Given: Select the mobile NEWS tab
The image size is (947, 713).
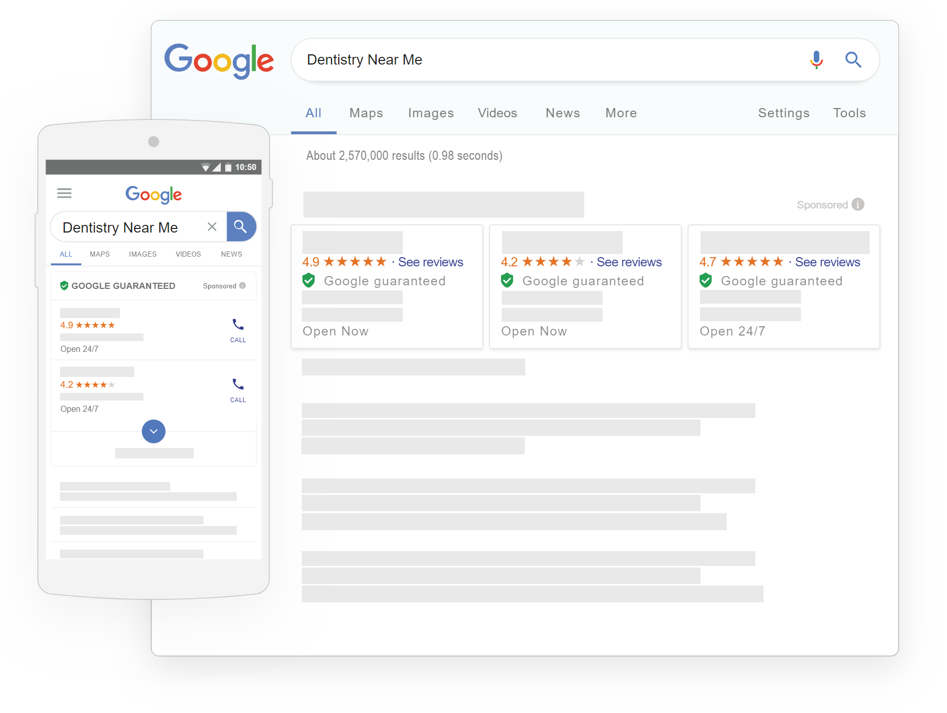Looking at the screenshot, I should pos(232,255).
